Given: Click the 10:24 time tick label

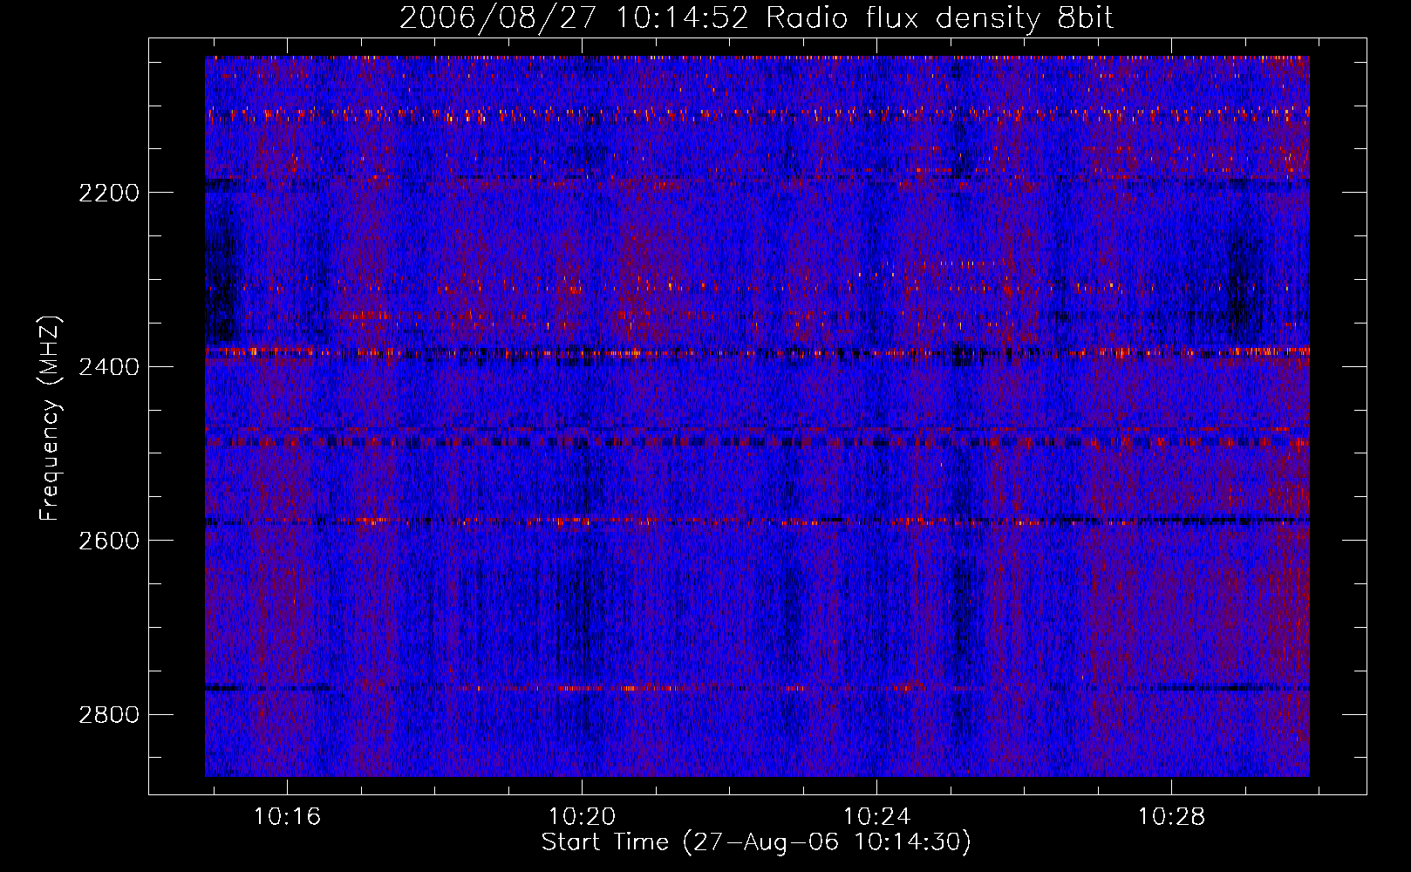Looking at the screenshot, I should pos(876,817).
